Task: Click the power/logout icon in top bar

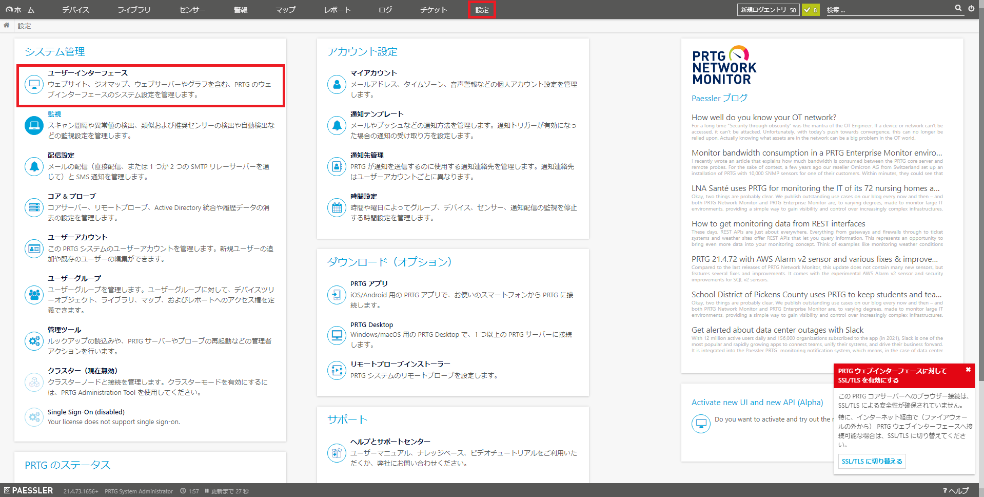Action: coord(971,8)
